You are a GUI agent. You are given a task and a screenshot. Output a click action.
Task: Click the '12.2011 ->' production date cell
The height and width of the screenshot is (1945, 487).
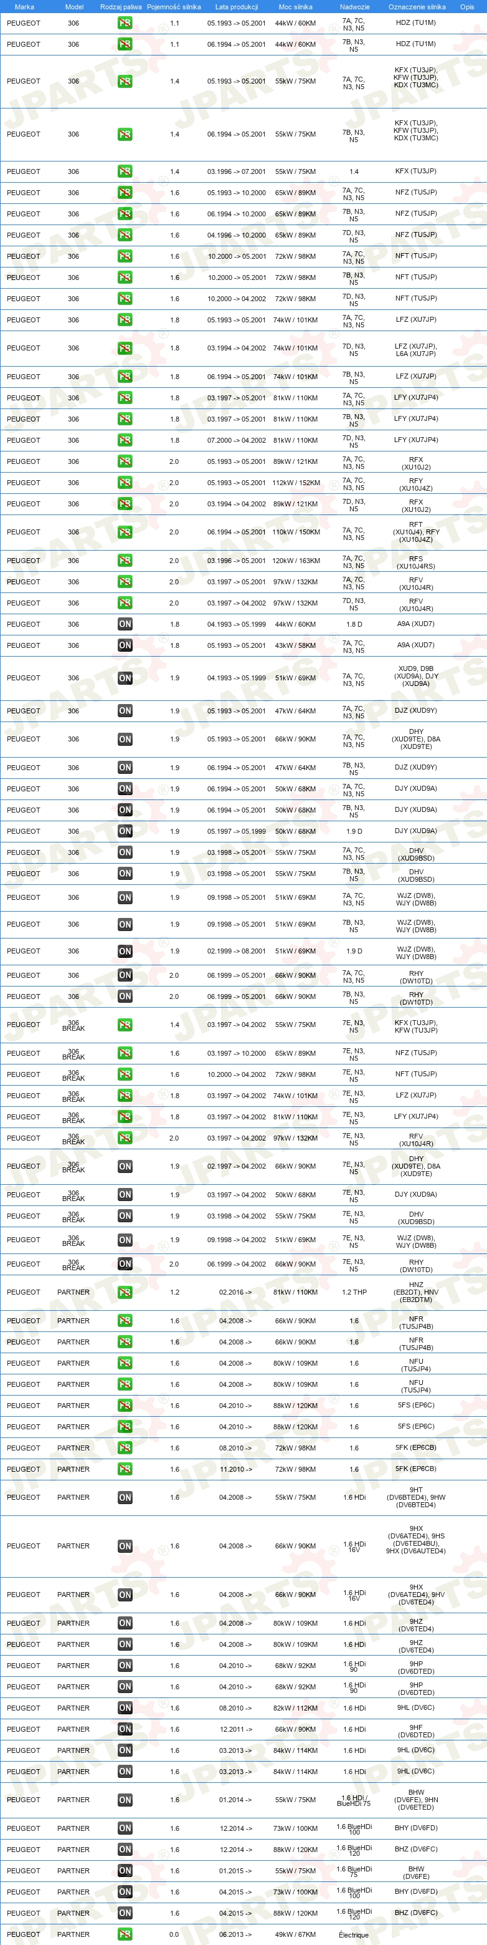point(237,1730)
